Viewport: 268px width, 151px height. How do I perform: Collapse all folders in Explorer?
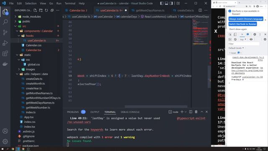click(52, 10)
